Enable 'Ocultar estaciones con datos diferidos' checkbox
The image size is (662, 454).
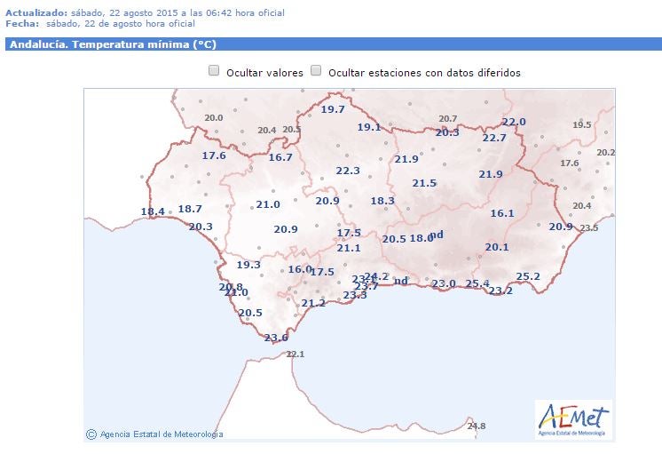click(x=316, y=72)
